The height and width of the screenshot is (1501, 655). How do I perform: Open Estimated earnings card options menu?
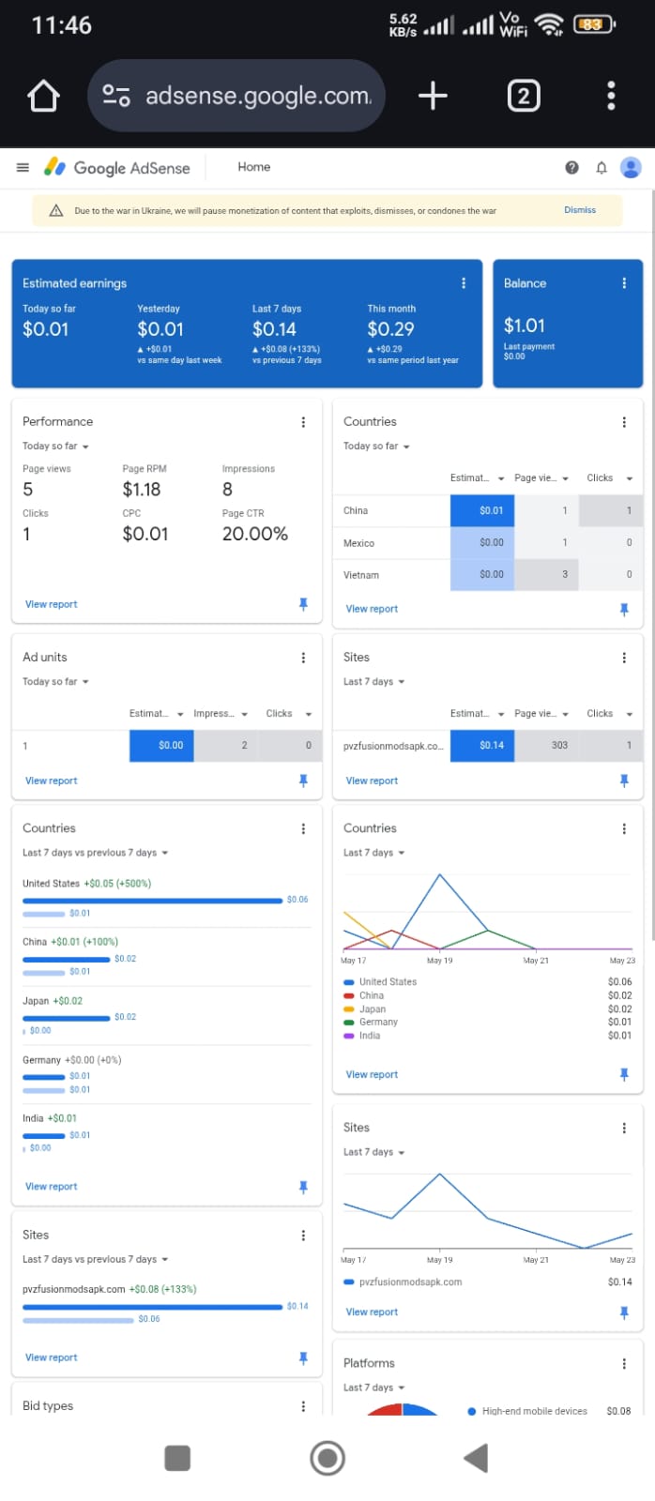[464, 283]
